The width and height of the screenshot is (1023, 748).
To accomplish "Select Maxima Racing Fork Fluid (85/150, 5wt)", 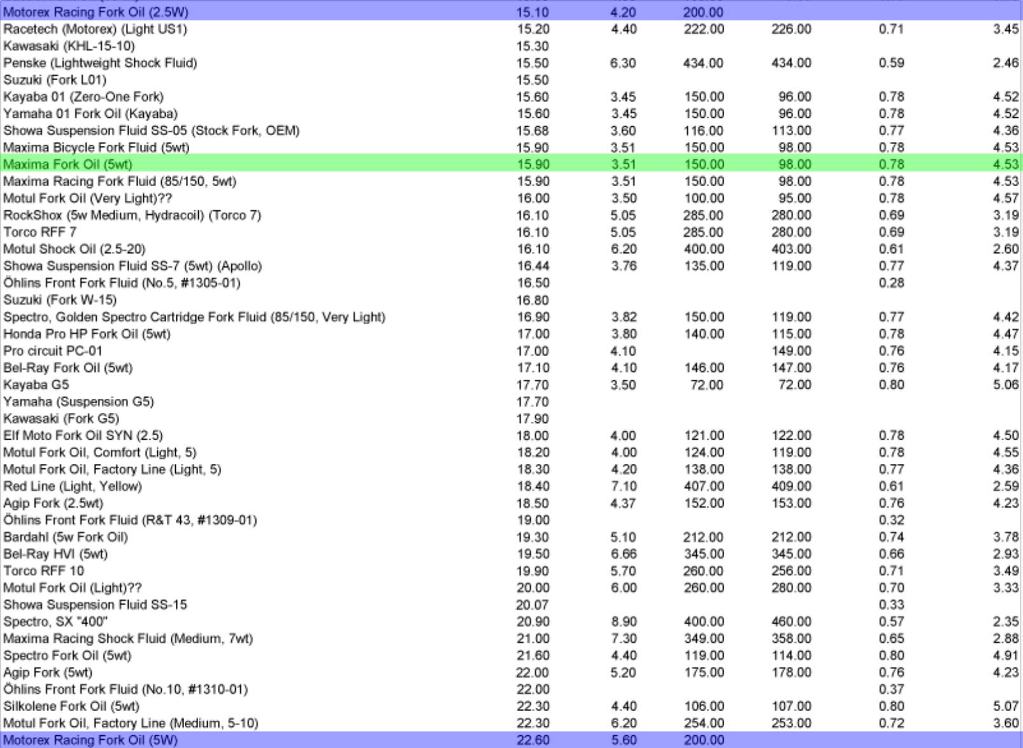I will (120, 182).
